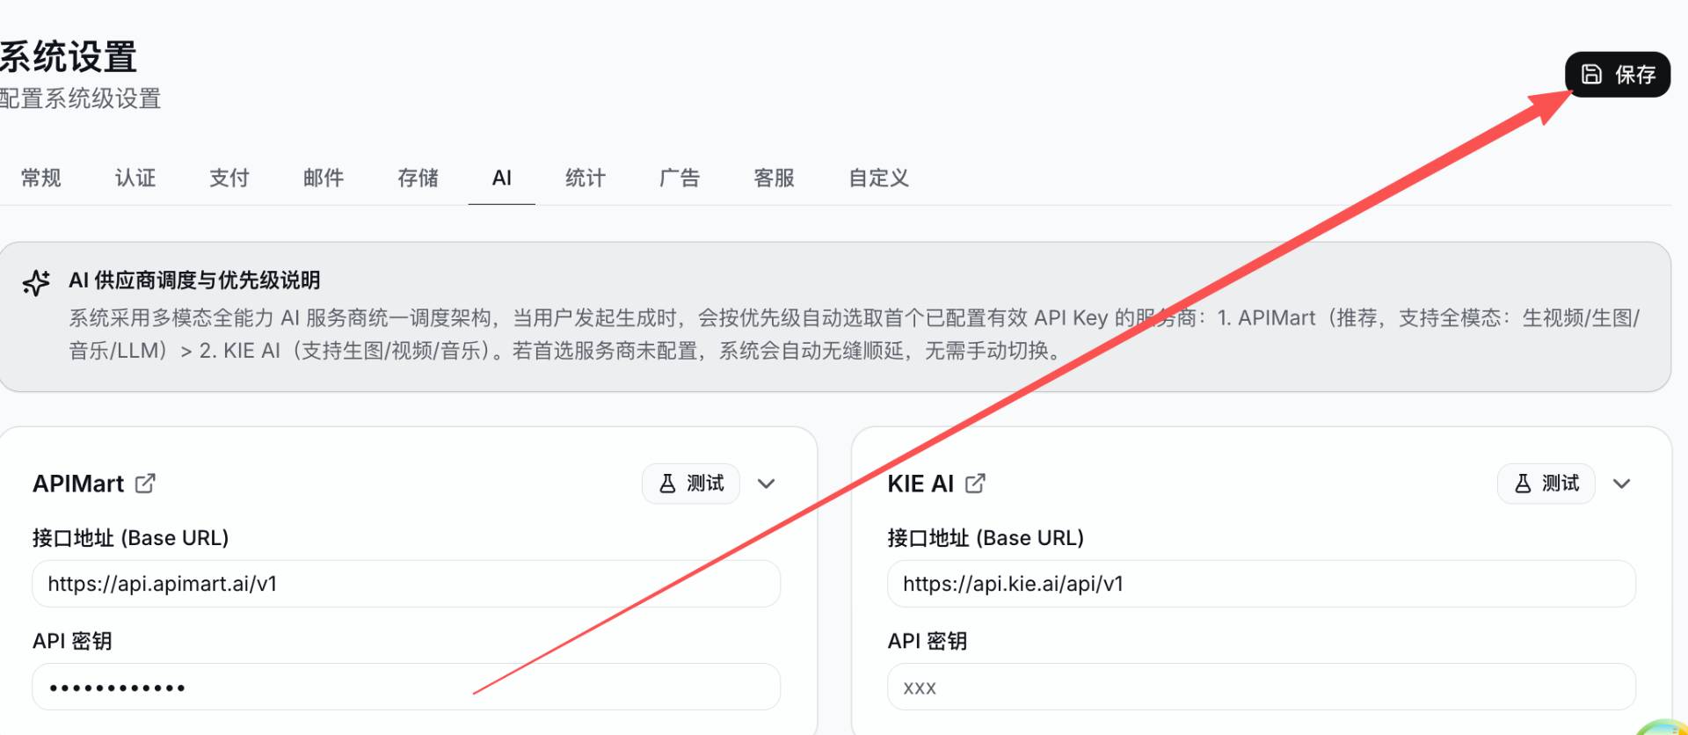Image resolution: width=1688 pixels, height=735 pixels.
Task: Focus the APIMart Base URL field
Action: pos(406,584)
